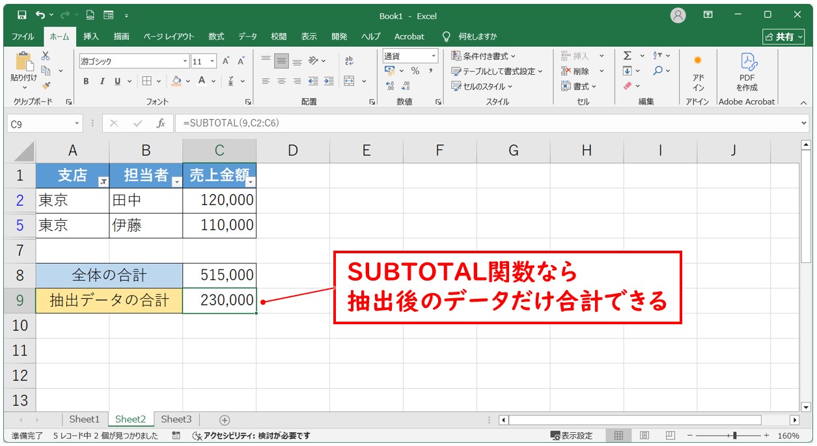
Task: Add a new sheet with plus icon
Action: (x=225, y=420)
